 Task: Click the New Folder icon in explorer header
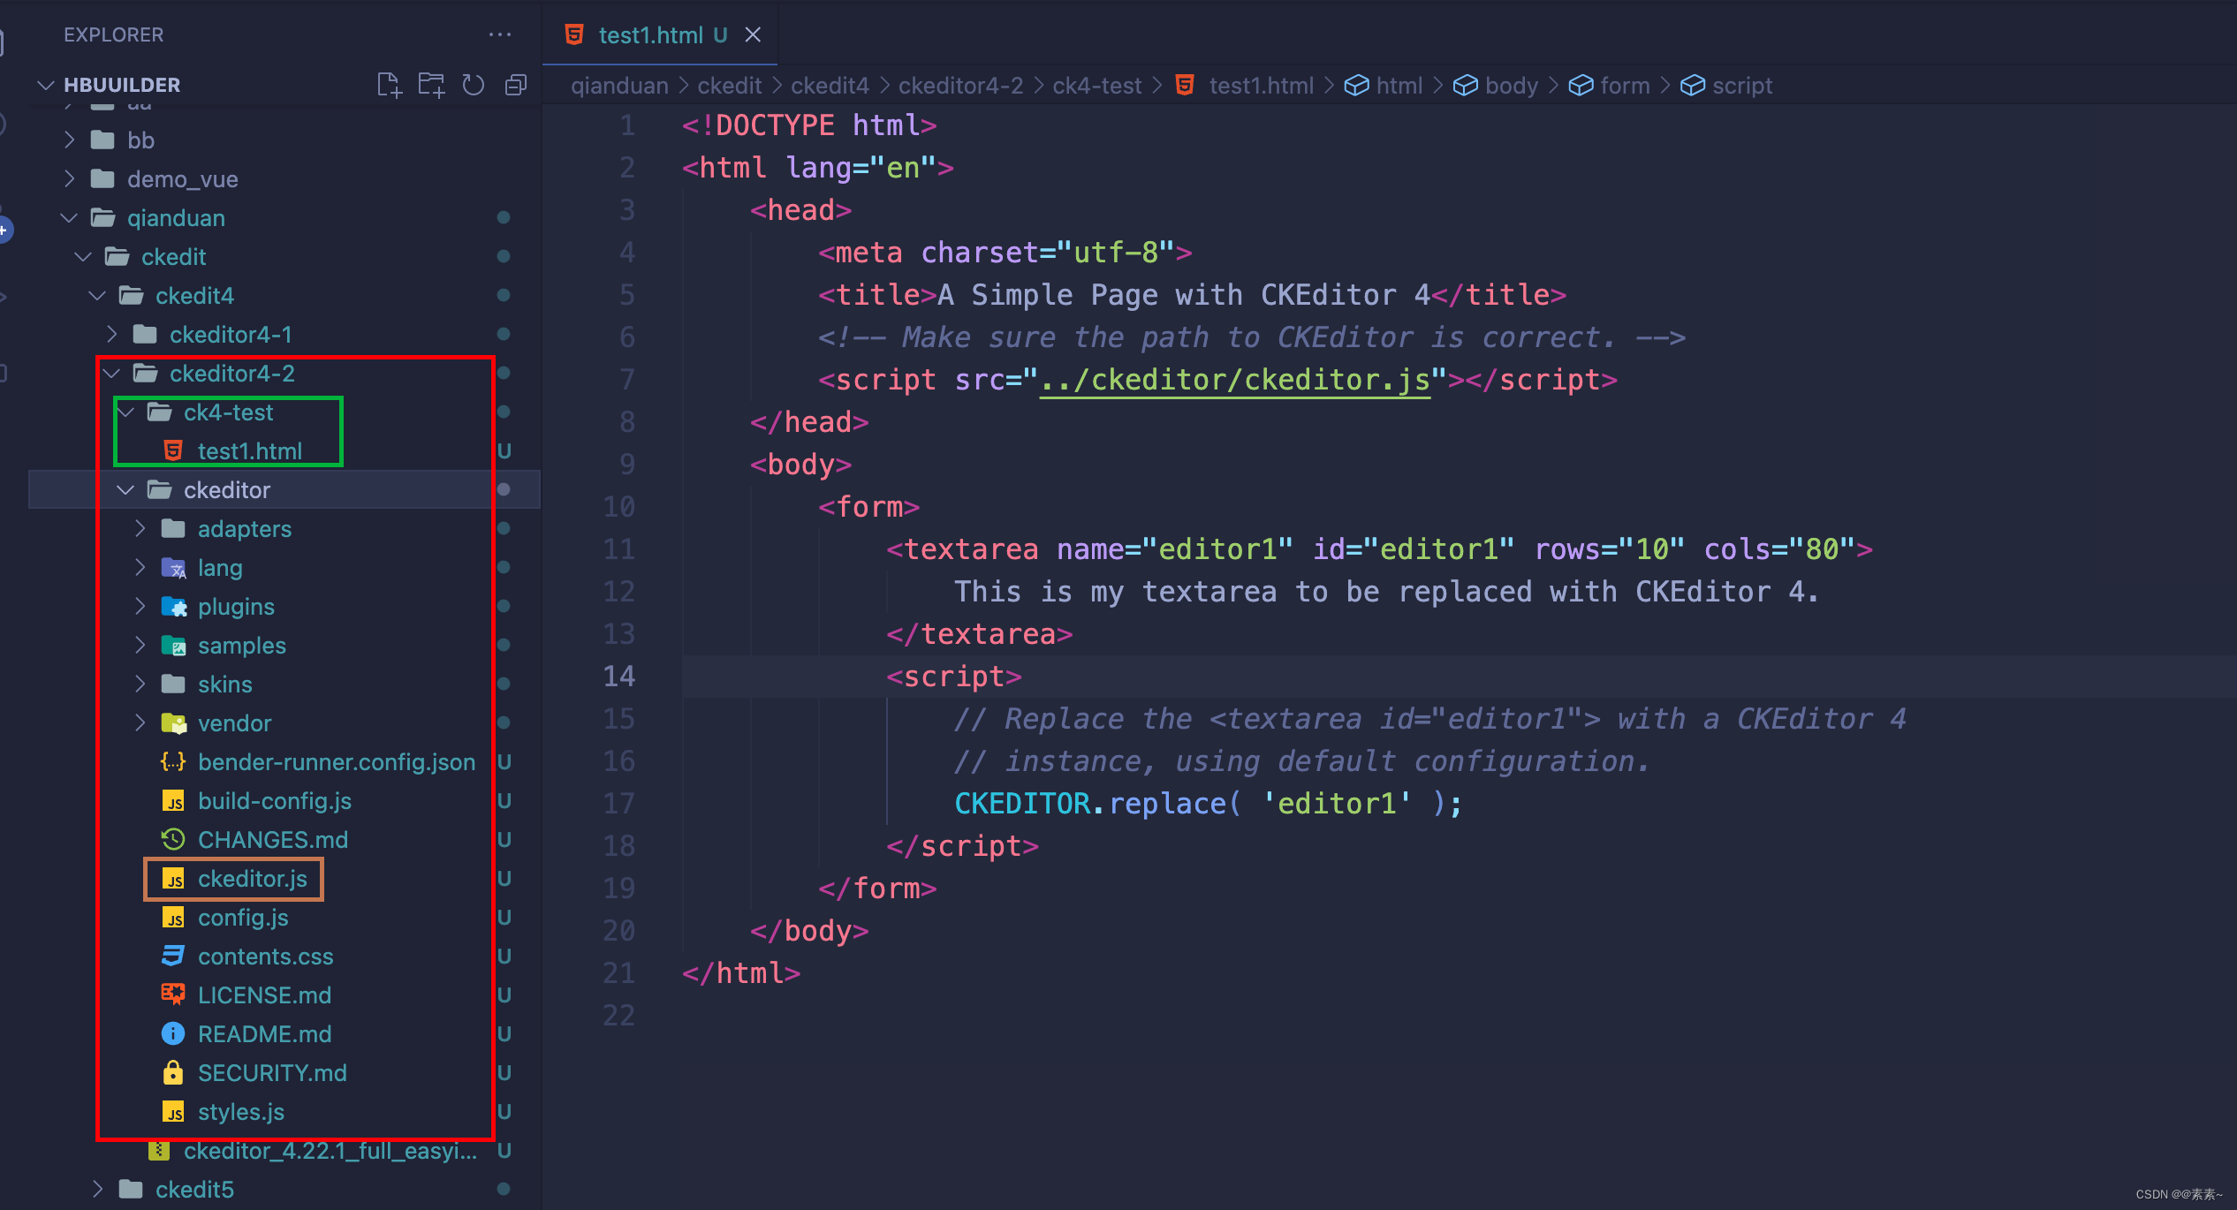431,85
